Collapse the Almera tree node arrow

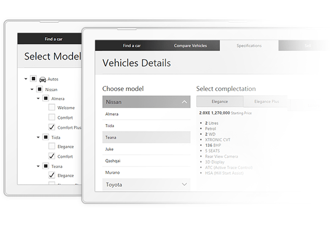[x=38, y=99]
